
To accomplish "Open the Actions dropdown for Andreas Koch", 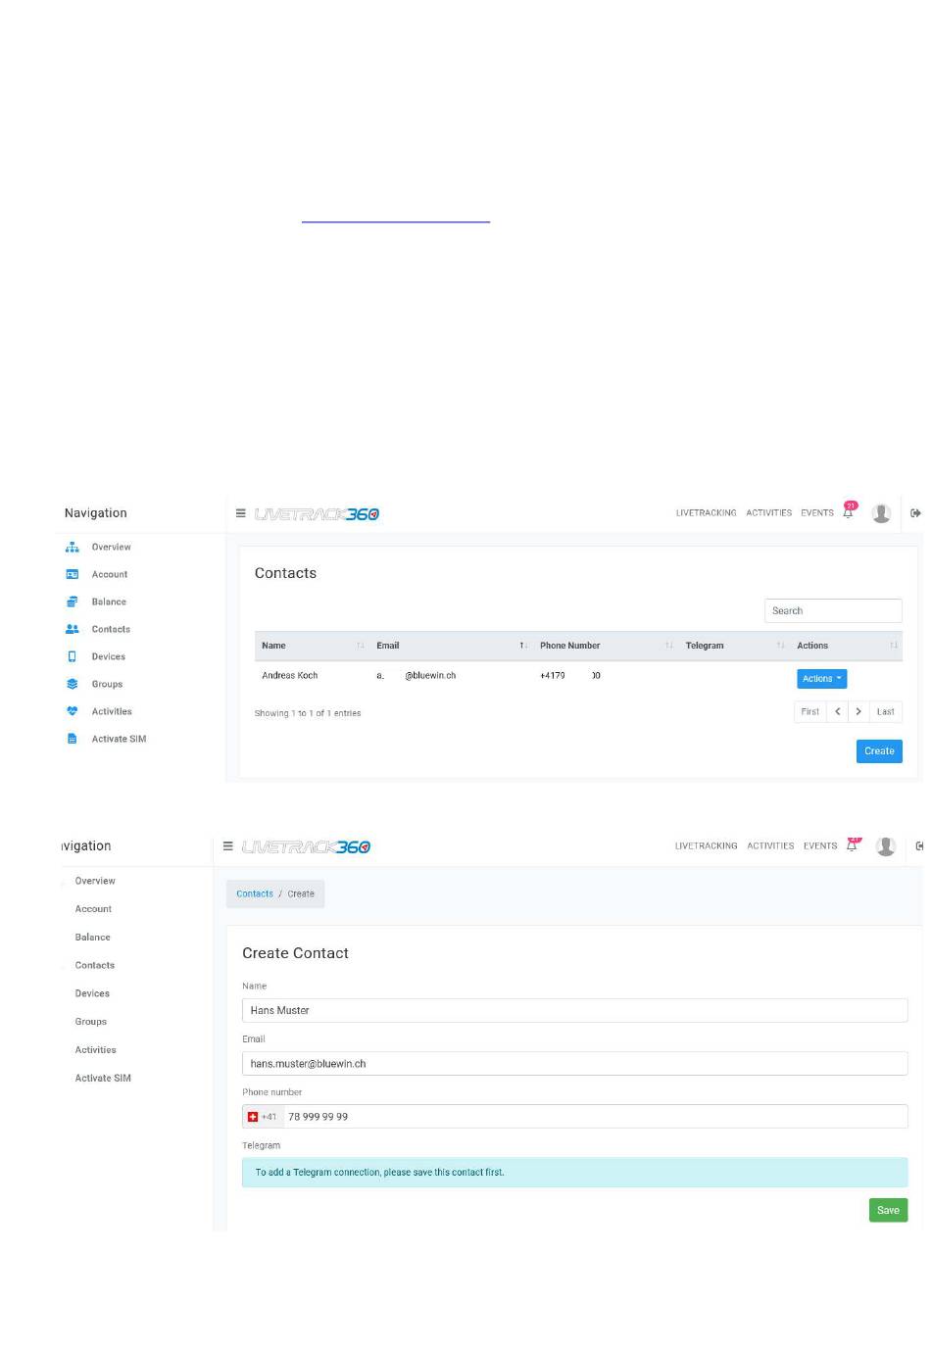I will click(x=821, y=678).
